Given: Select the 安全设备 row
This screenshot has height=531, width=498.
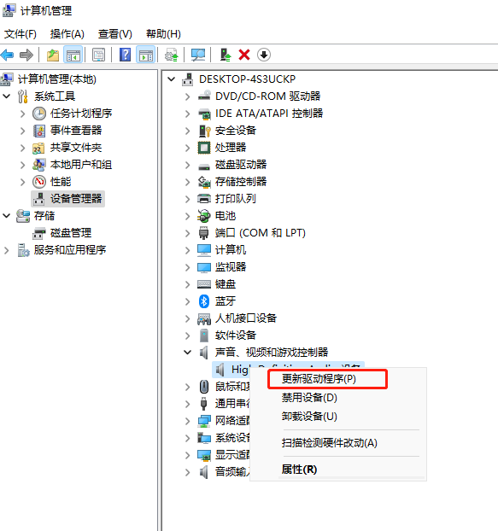Looking at the screenshot, I should point(236,131).
